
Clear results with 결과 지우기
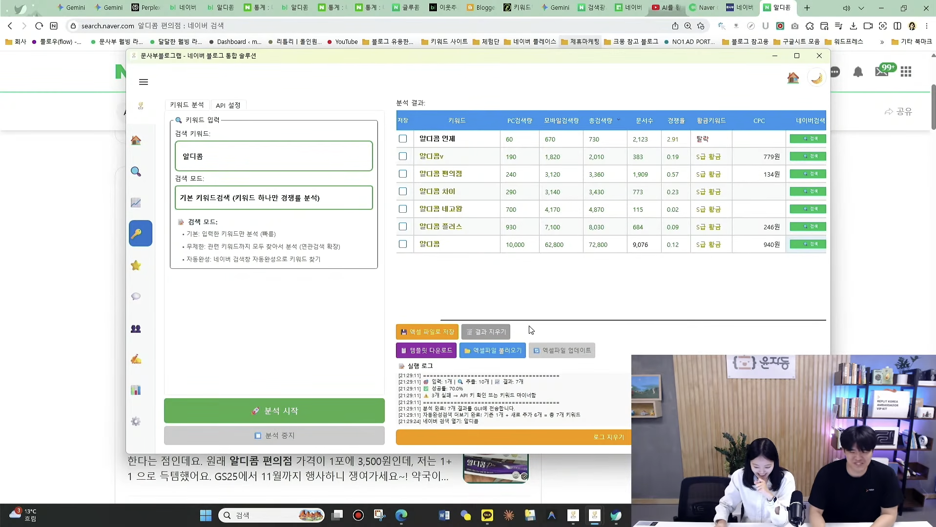[x=485, y=332]
